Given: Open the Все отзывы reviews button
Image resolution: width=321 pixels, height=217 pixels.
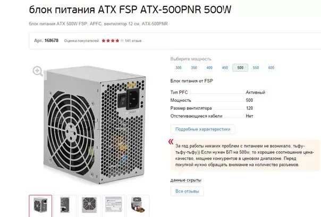Looking at the screenshot, I should click(187, 191).
